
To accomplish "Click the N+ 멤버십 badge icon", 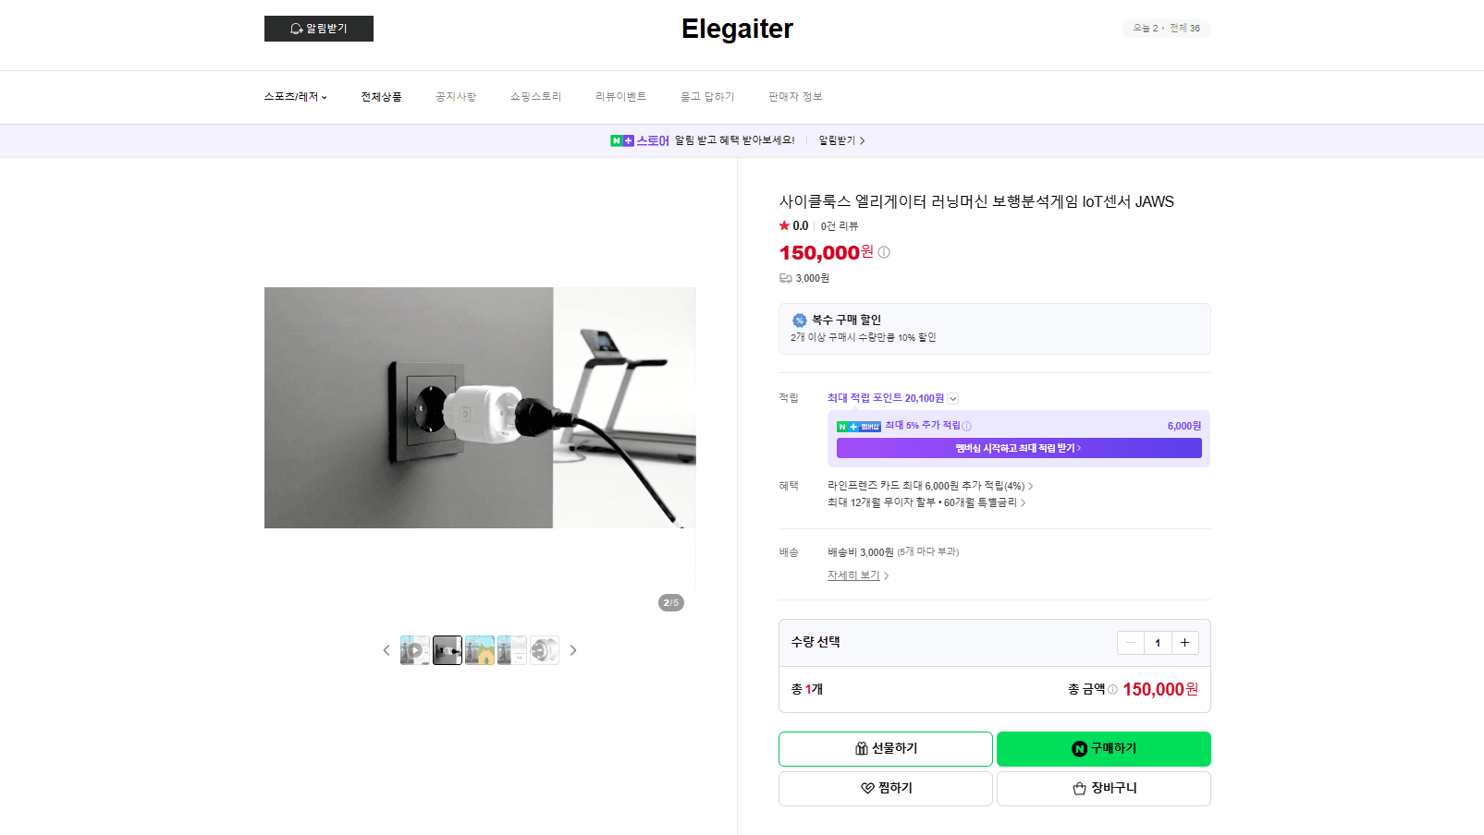I will point(859,427).
